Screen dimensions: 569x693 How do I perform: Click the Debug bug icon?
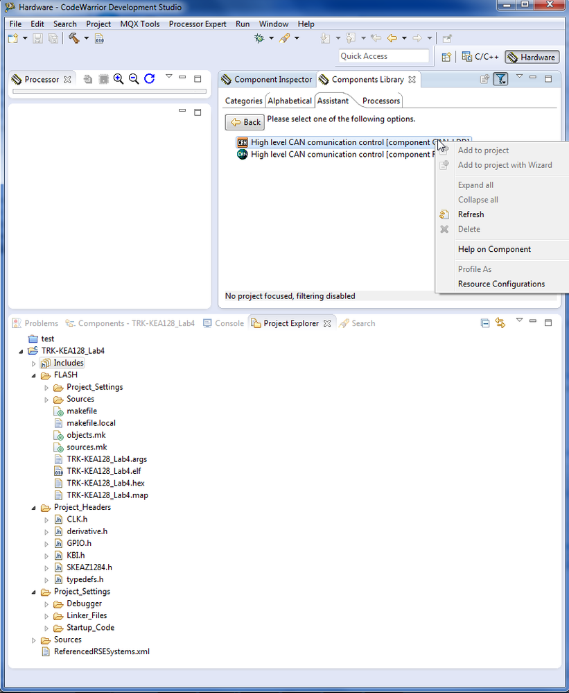[259, 38]
